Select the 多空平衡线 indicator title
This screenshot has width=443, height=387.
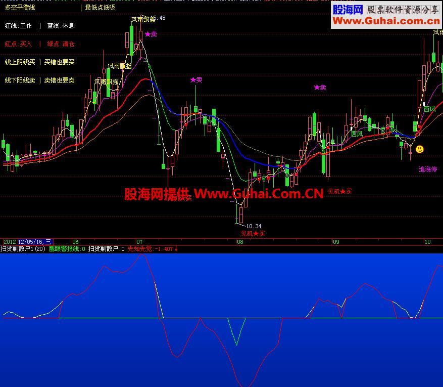pyautogui.click(x=20, y=8)
